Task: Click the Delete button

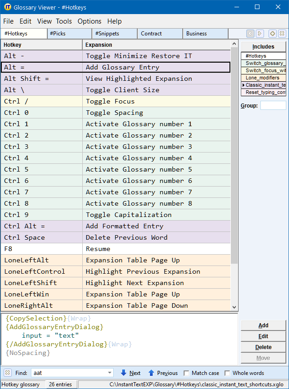Action: click(x=263, y=347)
